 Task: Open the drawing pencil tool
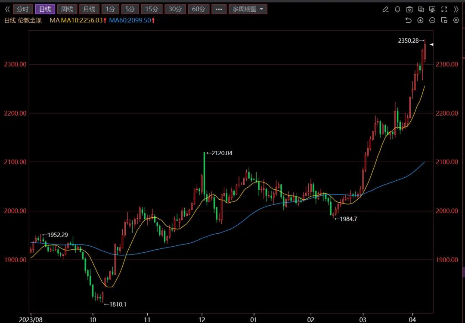(x=385, y=9)
